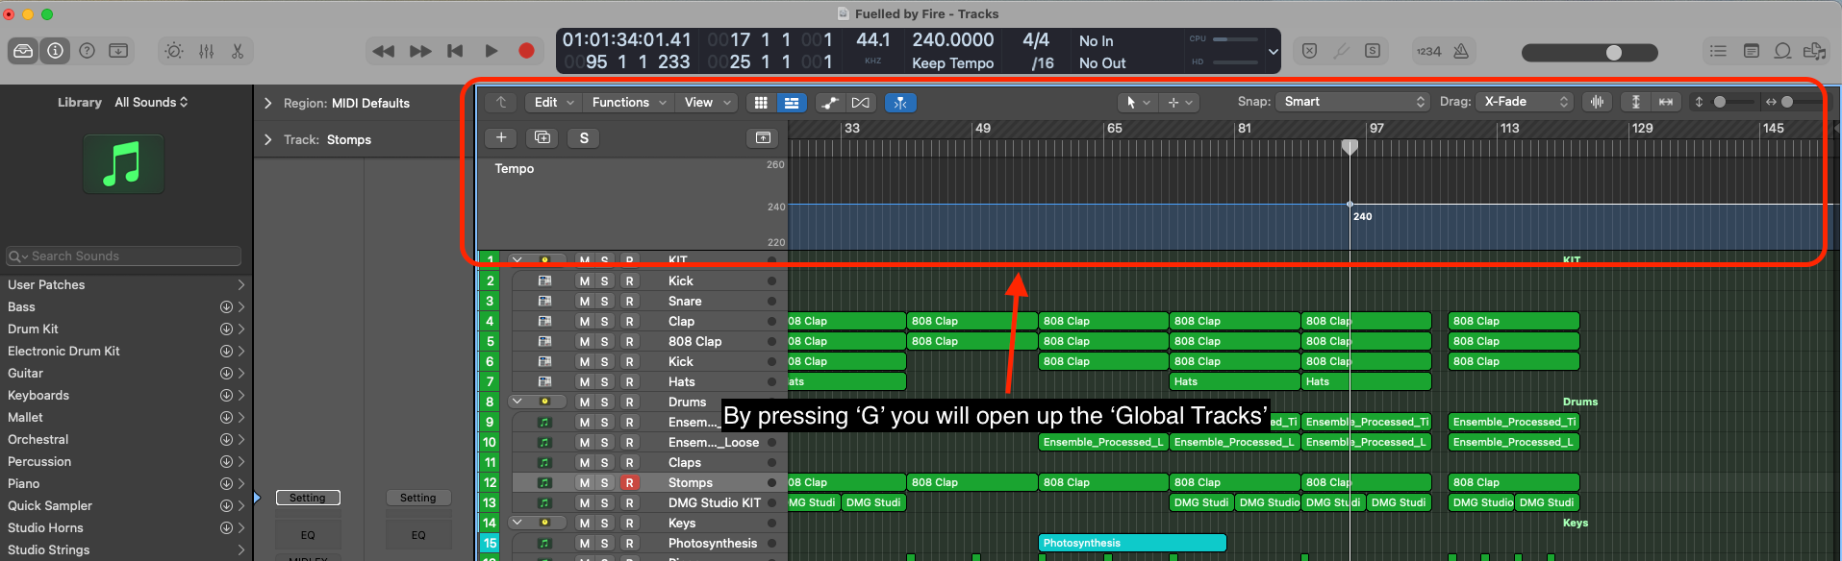1842x561 pixels.
Task: Mute the DMG Studio KIT track
Action: click(584, 503)
